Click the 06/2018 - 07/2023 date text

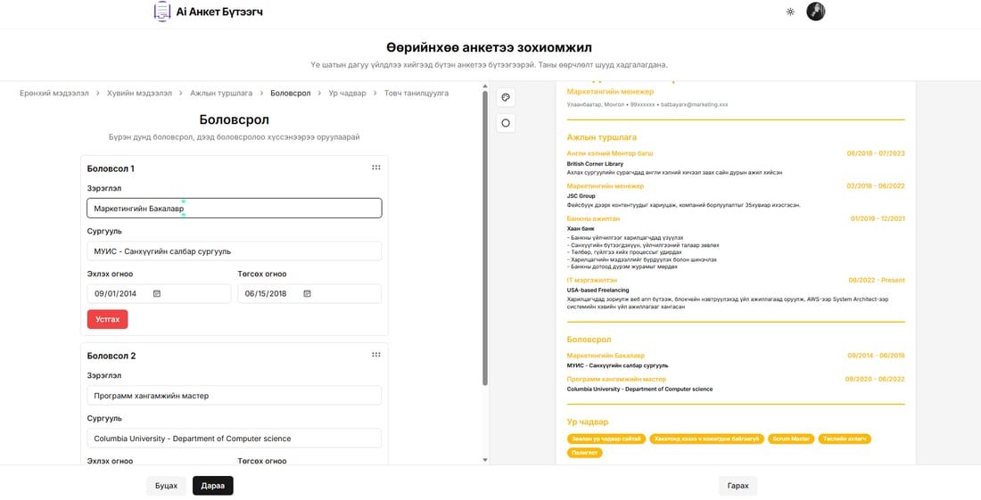875,153
